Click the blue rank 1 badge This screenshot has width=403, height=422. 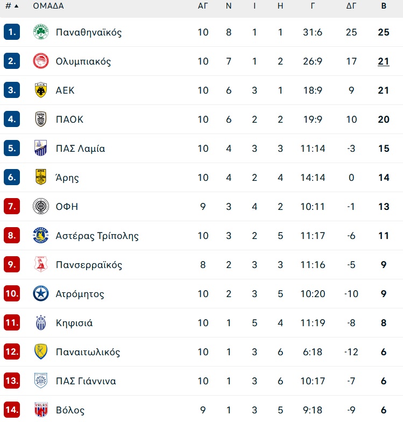tap(12, 32)
